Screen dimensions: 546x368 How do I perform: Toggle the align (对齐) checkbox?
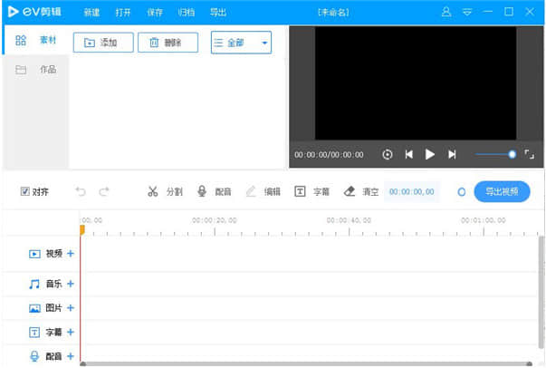[25, 192]
